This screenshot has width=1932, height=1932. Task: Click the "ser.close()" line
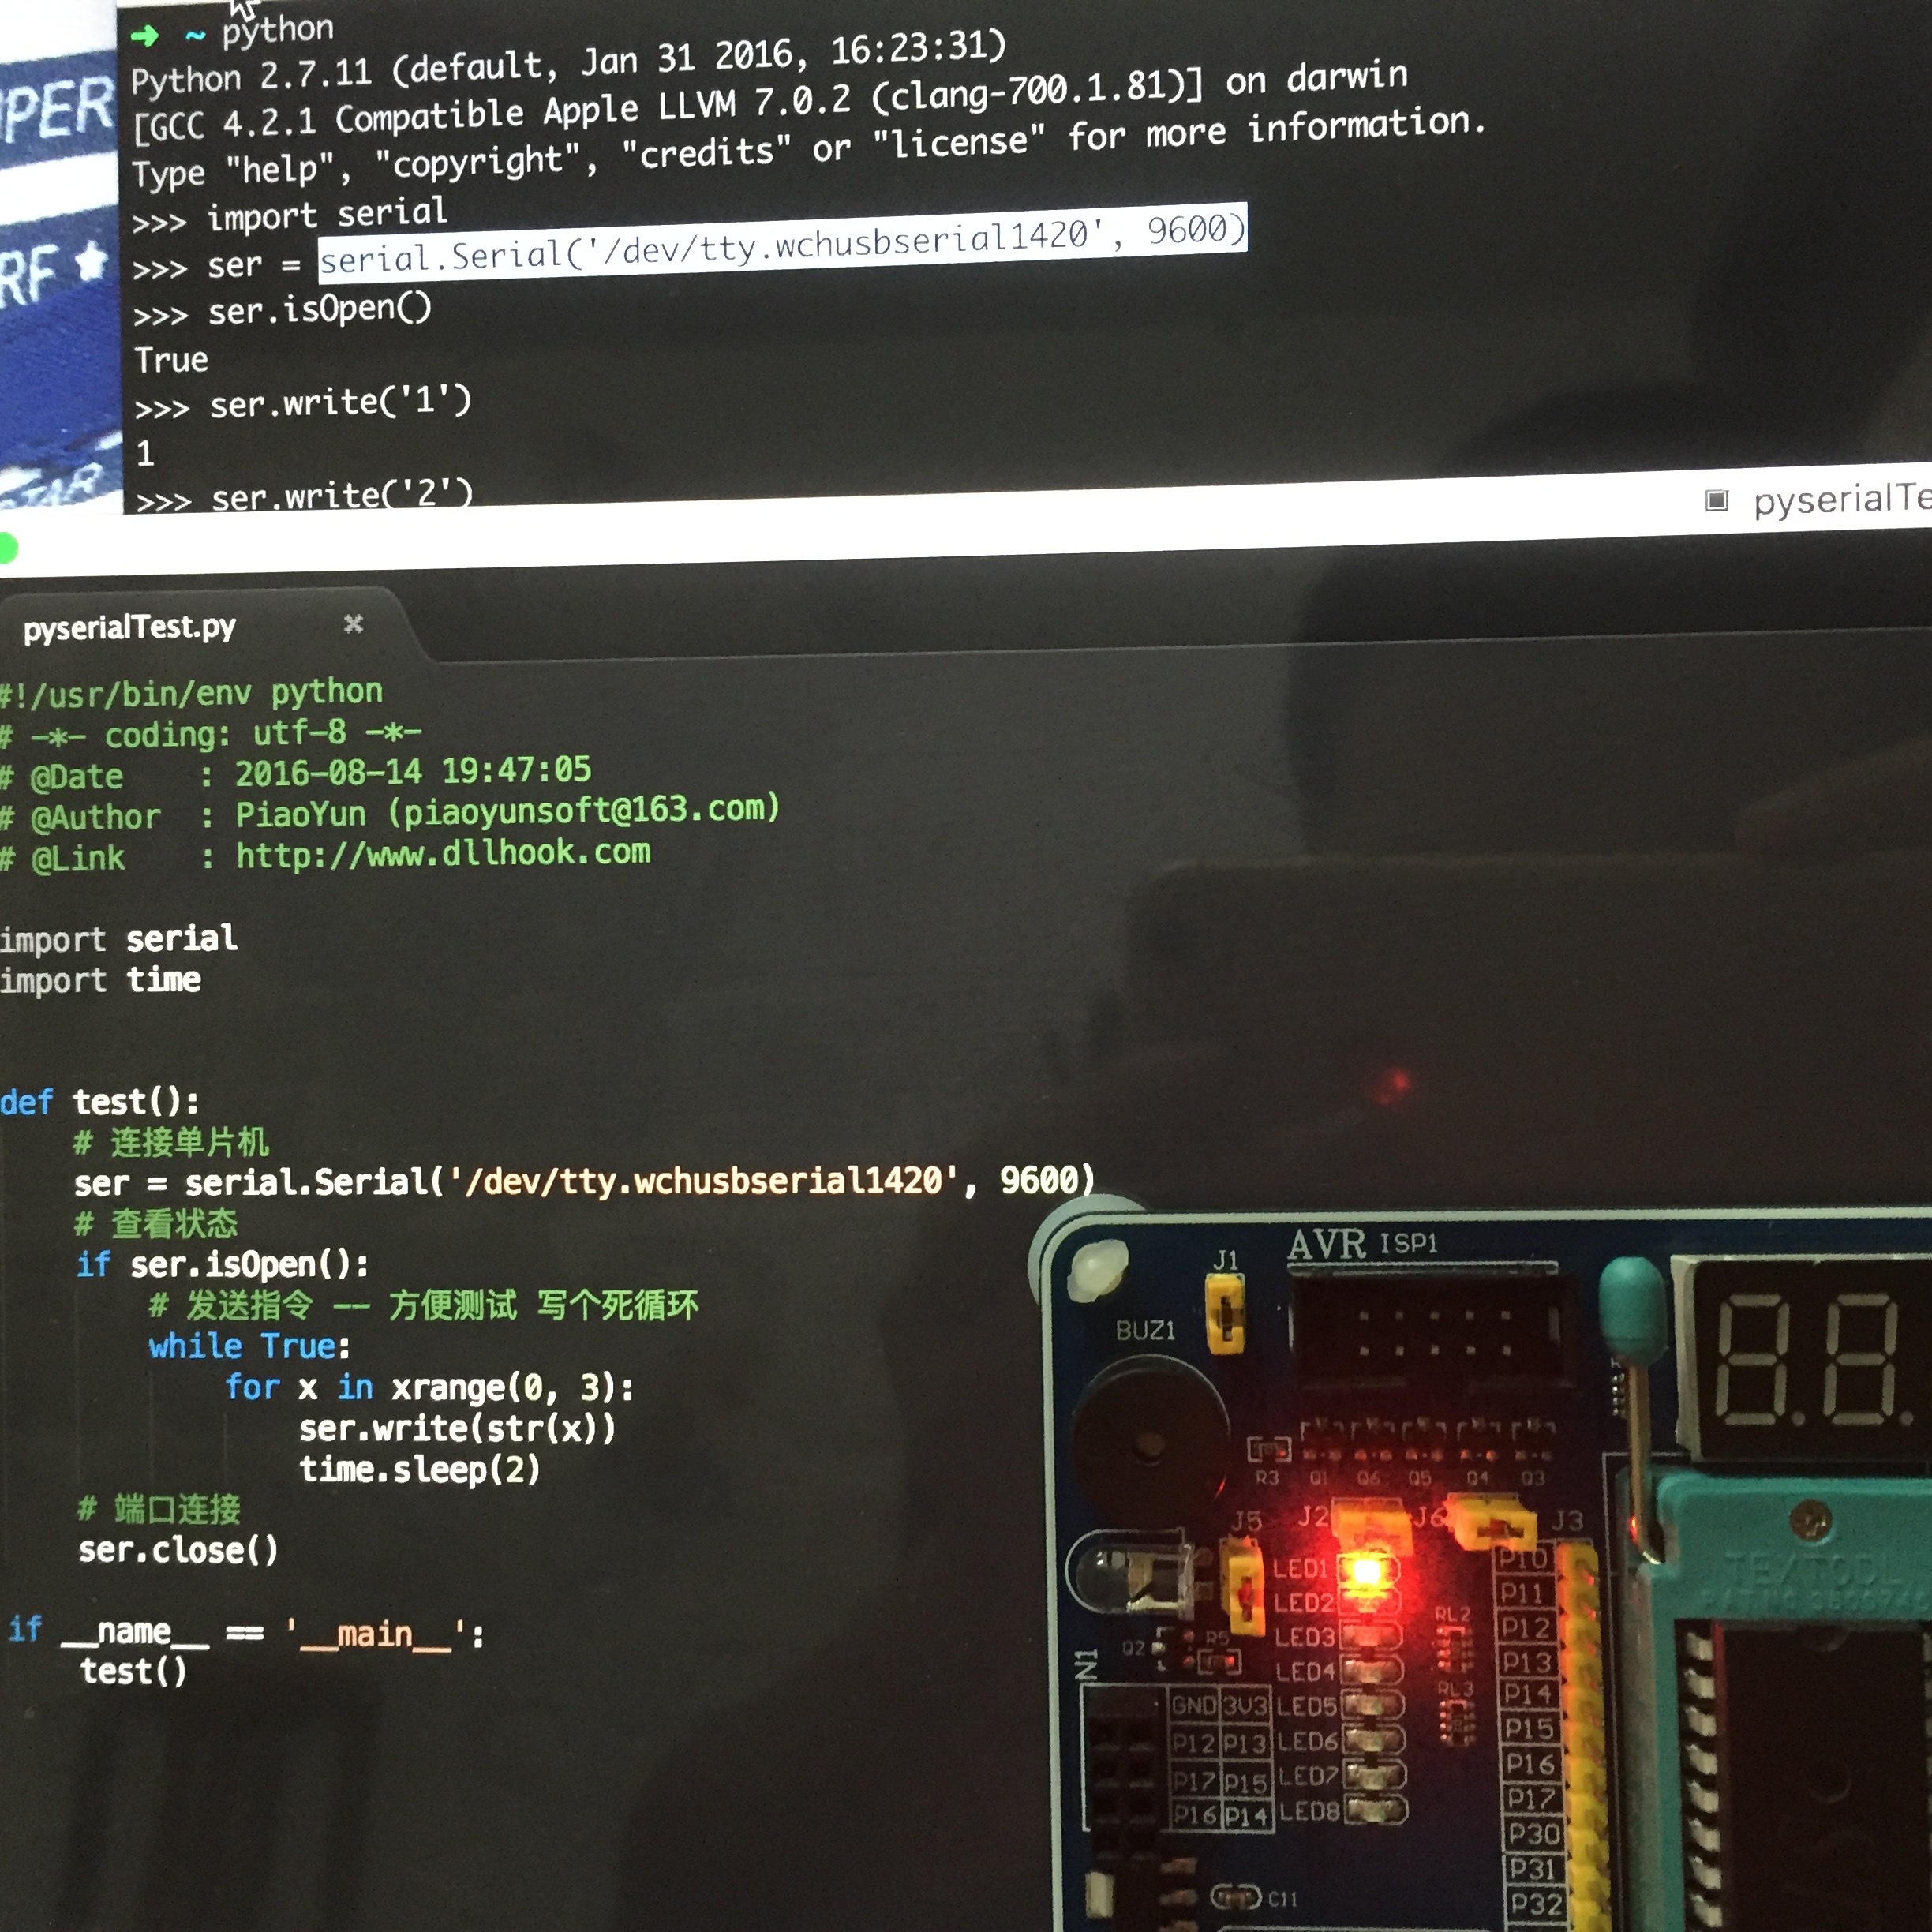[x=178, y=1551]
